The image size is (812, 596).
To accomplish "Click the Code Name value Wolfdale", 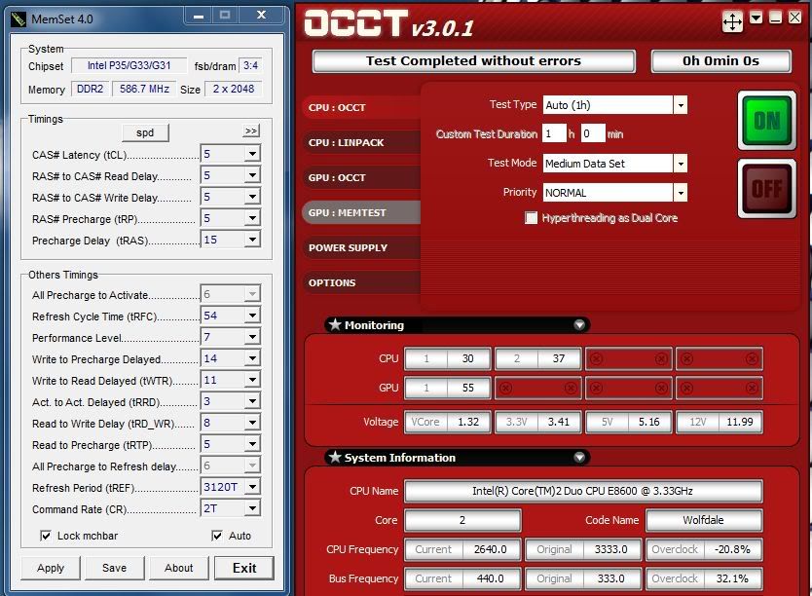I will click(x=704, y=520).
